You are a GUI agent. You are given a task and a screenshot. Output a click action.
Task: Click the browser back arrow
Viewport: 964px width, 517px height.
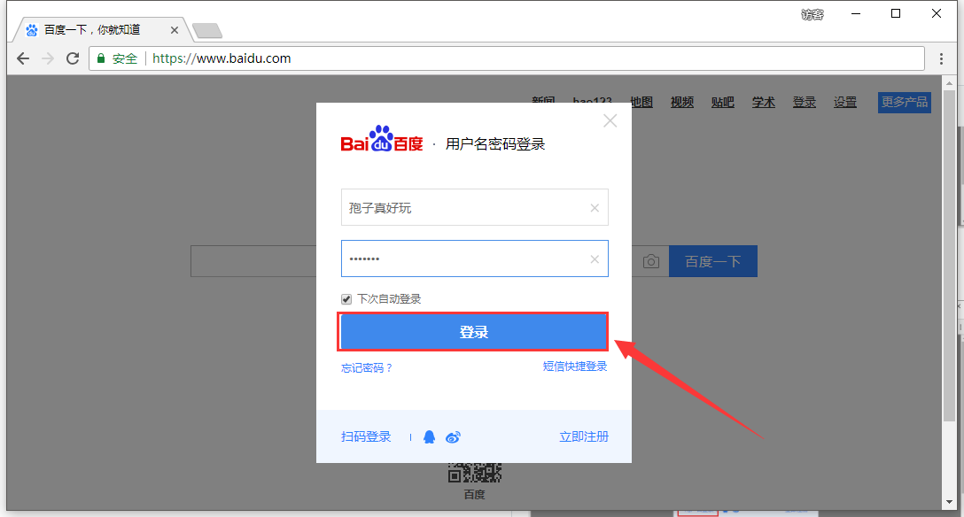23,58
